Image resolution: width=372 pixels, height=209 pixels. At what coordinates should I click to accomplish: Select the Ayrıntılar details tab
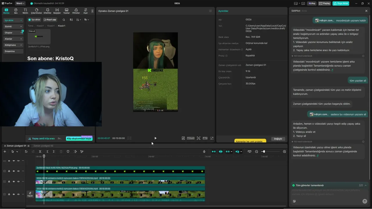tap(223, 11)
